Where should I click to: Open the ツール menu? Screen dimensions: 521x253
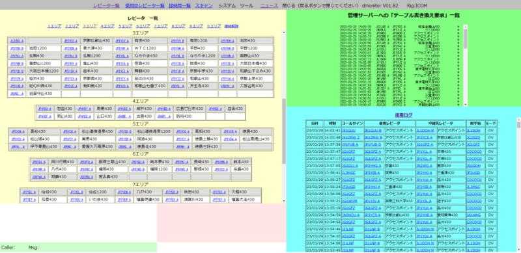[247, 6]
